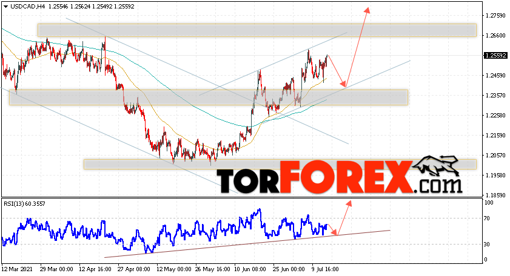Click the 1.26600 price axis label
The width and height of the screenshot is (510, 276).
[495, 35]
